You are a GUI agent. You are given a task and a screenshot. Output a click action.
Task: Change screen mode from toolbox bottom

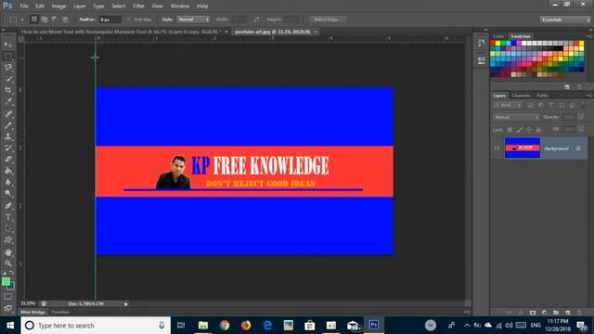(8, 308)
